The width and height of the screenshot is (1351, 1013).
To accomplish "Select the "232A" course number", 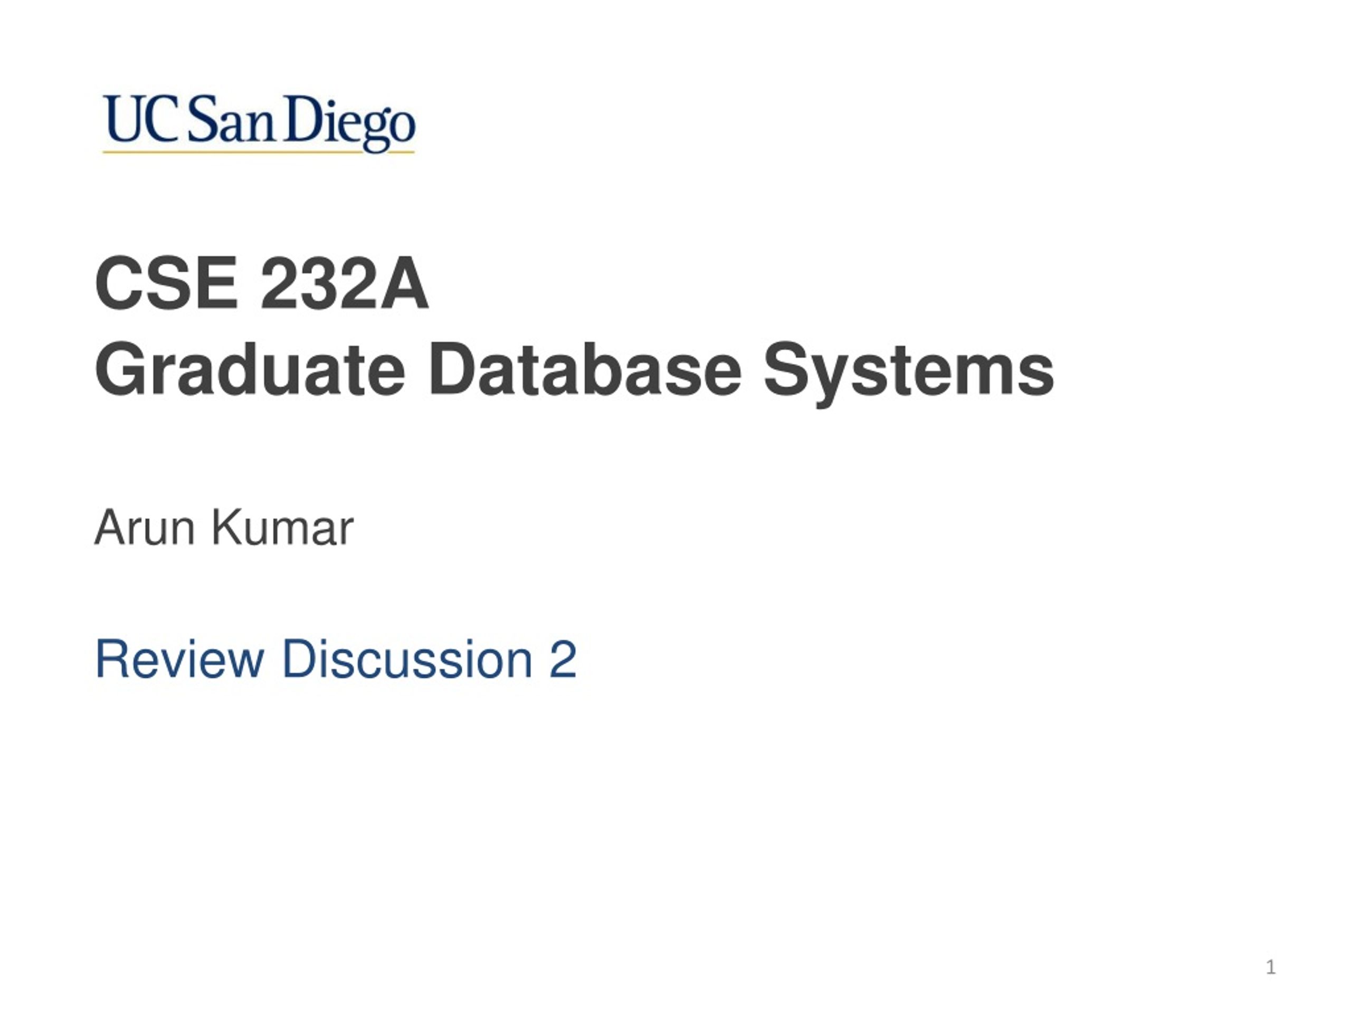I will point(345,283).
